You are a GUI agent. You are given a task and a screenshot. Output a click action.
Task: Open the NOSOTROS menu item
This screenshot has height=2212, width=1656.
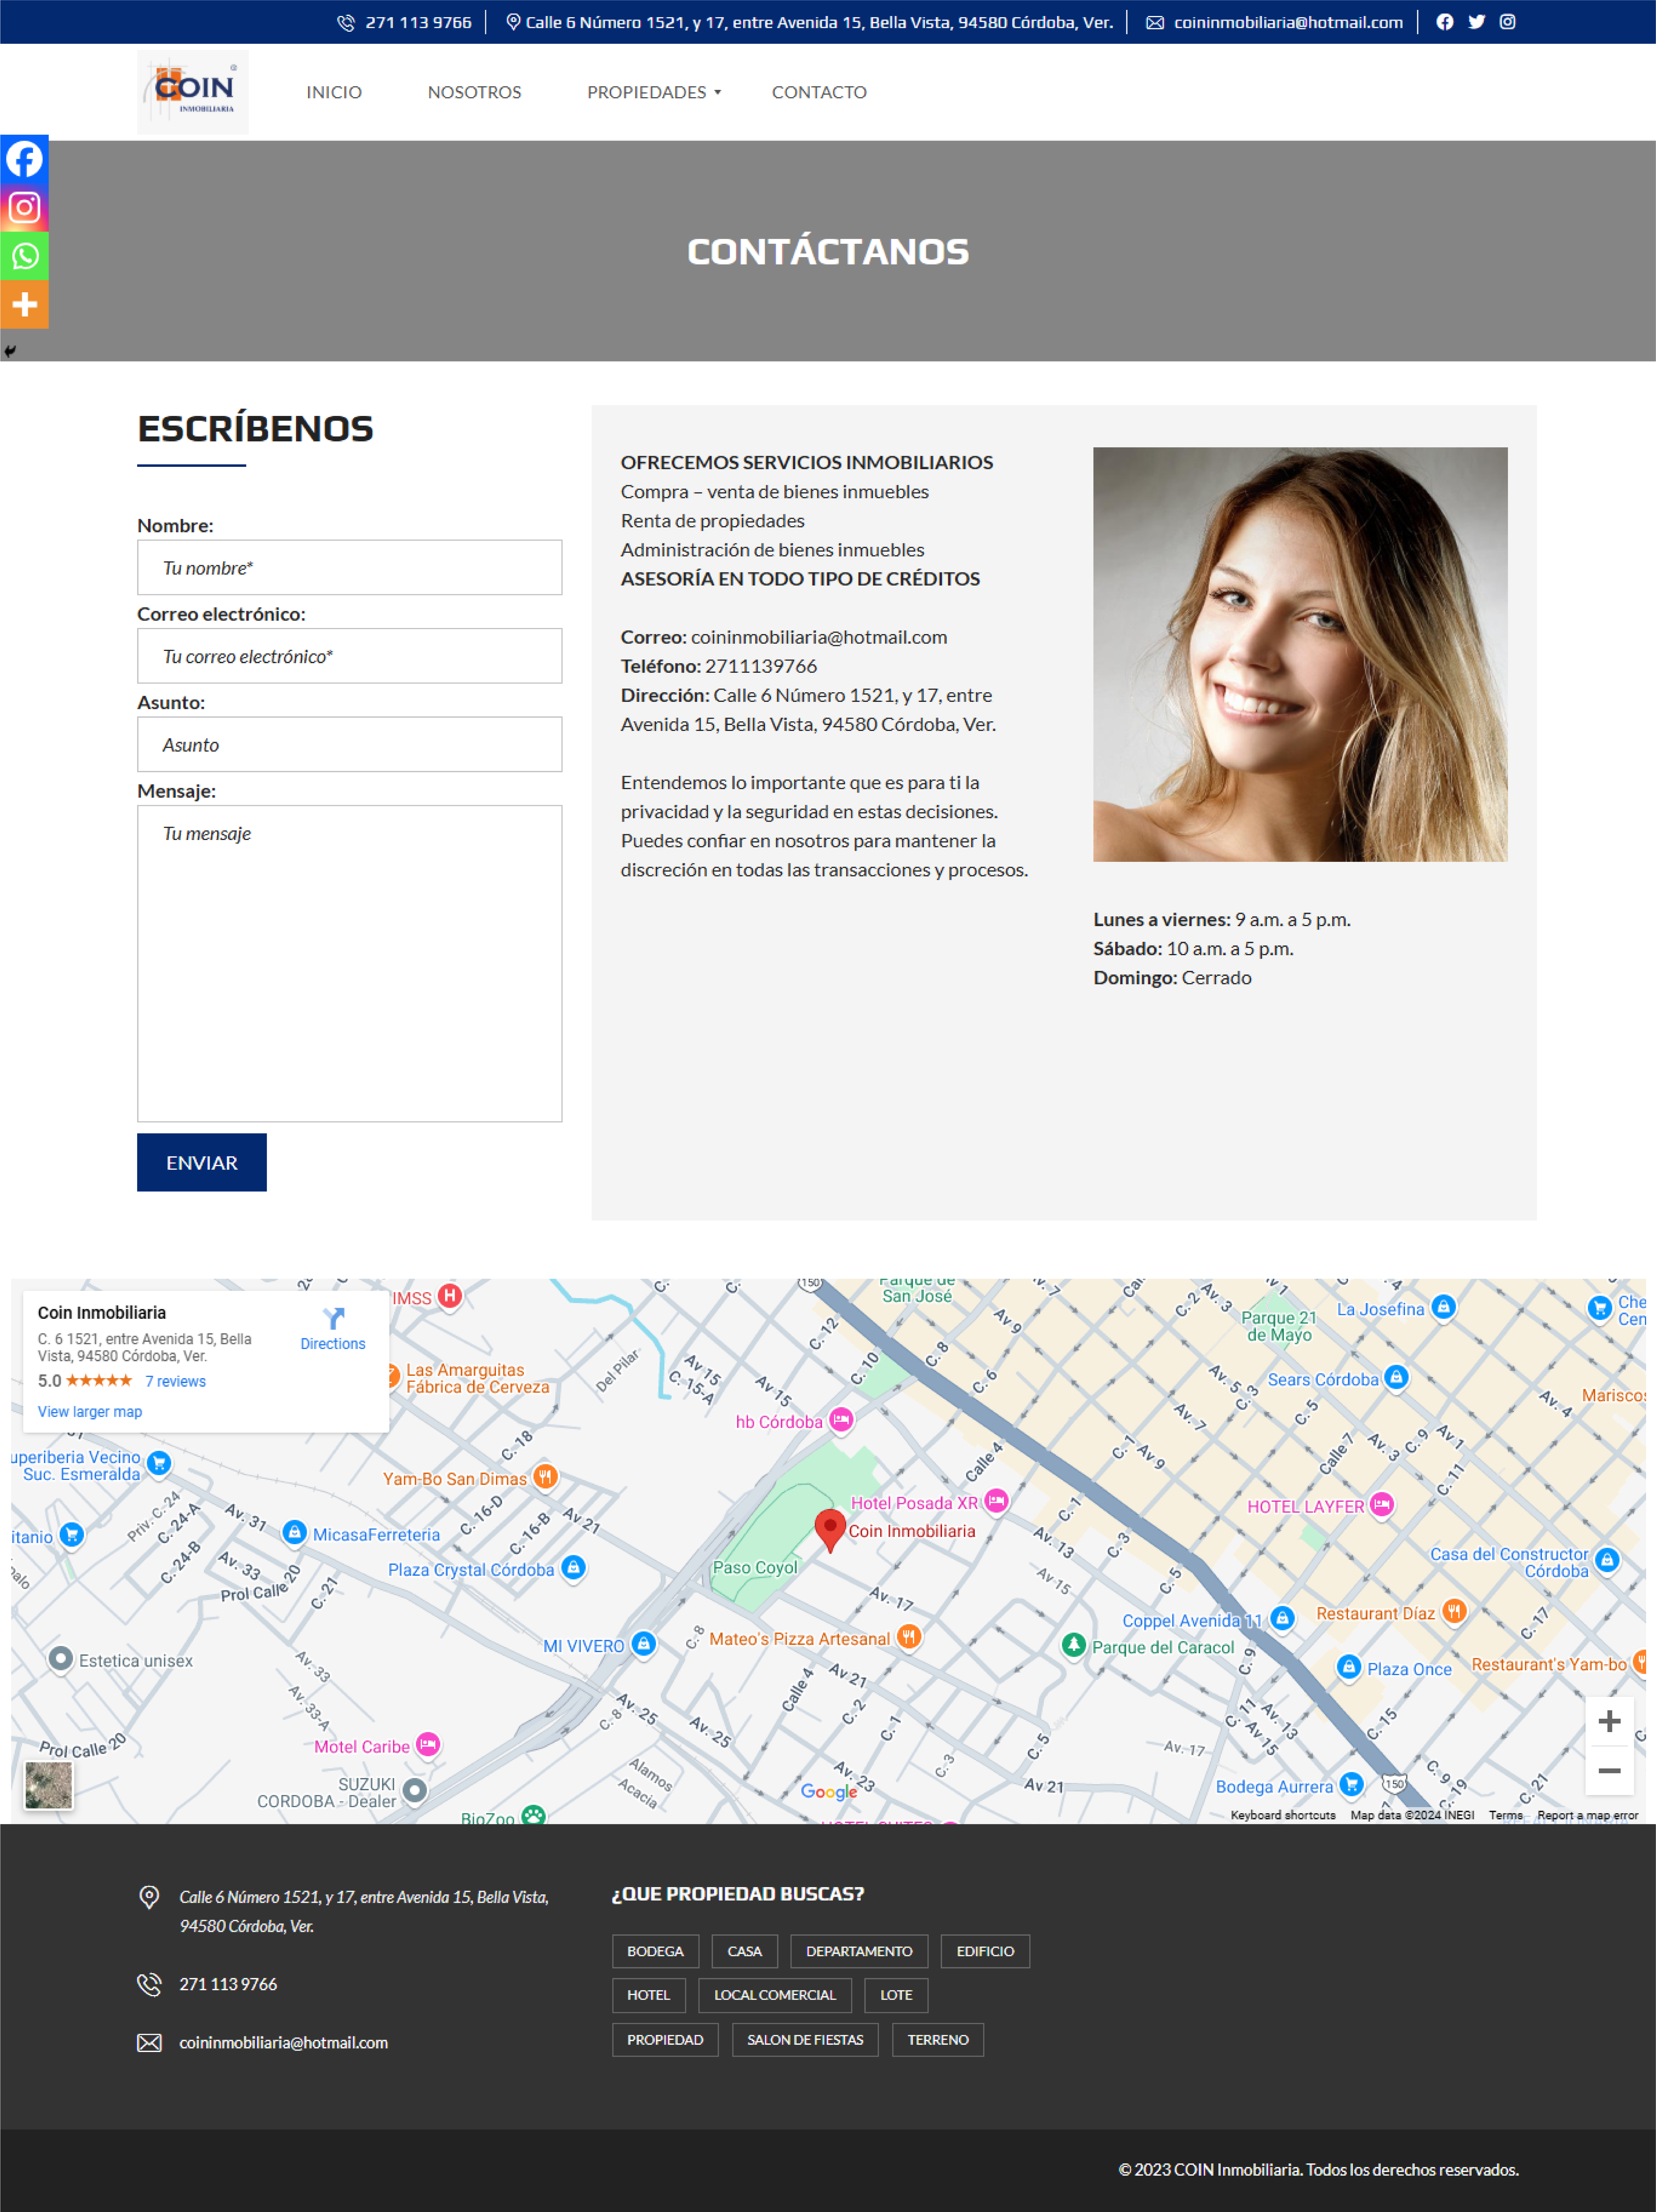[x=474, y=92]
